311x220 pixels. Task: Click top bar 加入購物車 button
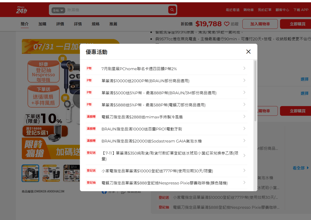[260, 24]
